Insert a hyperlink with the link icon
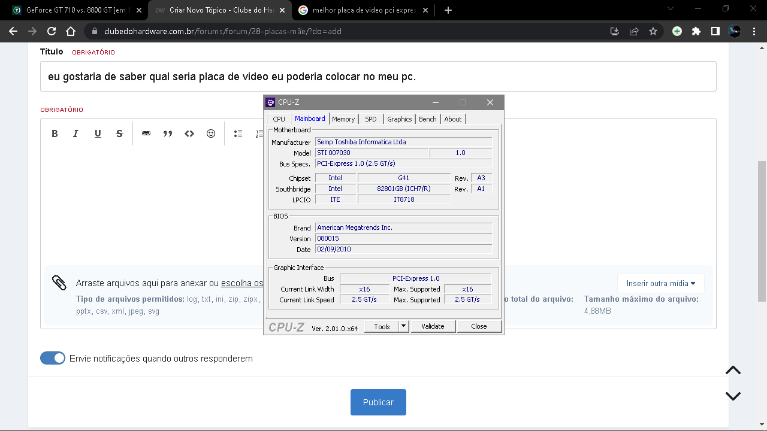Image resolution: width=767 pixels, height=431 pixels. click(x=146, y=133)
